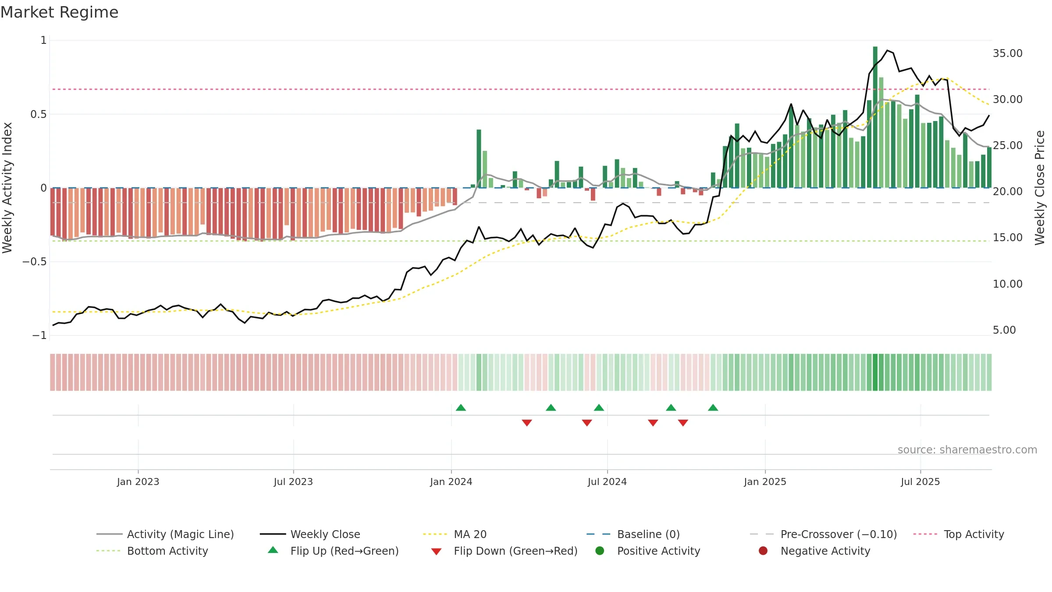1052x592 pixels.
Task: Click the tallest green activity bar
Action: pyautogui.click(x=875, y=117)
